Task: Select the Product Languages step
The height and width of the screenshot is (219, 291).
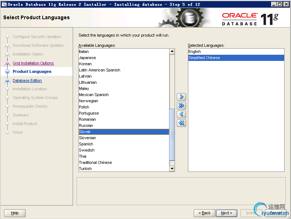Action: [x=32, y=71]
